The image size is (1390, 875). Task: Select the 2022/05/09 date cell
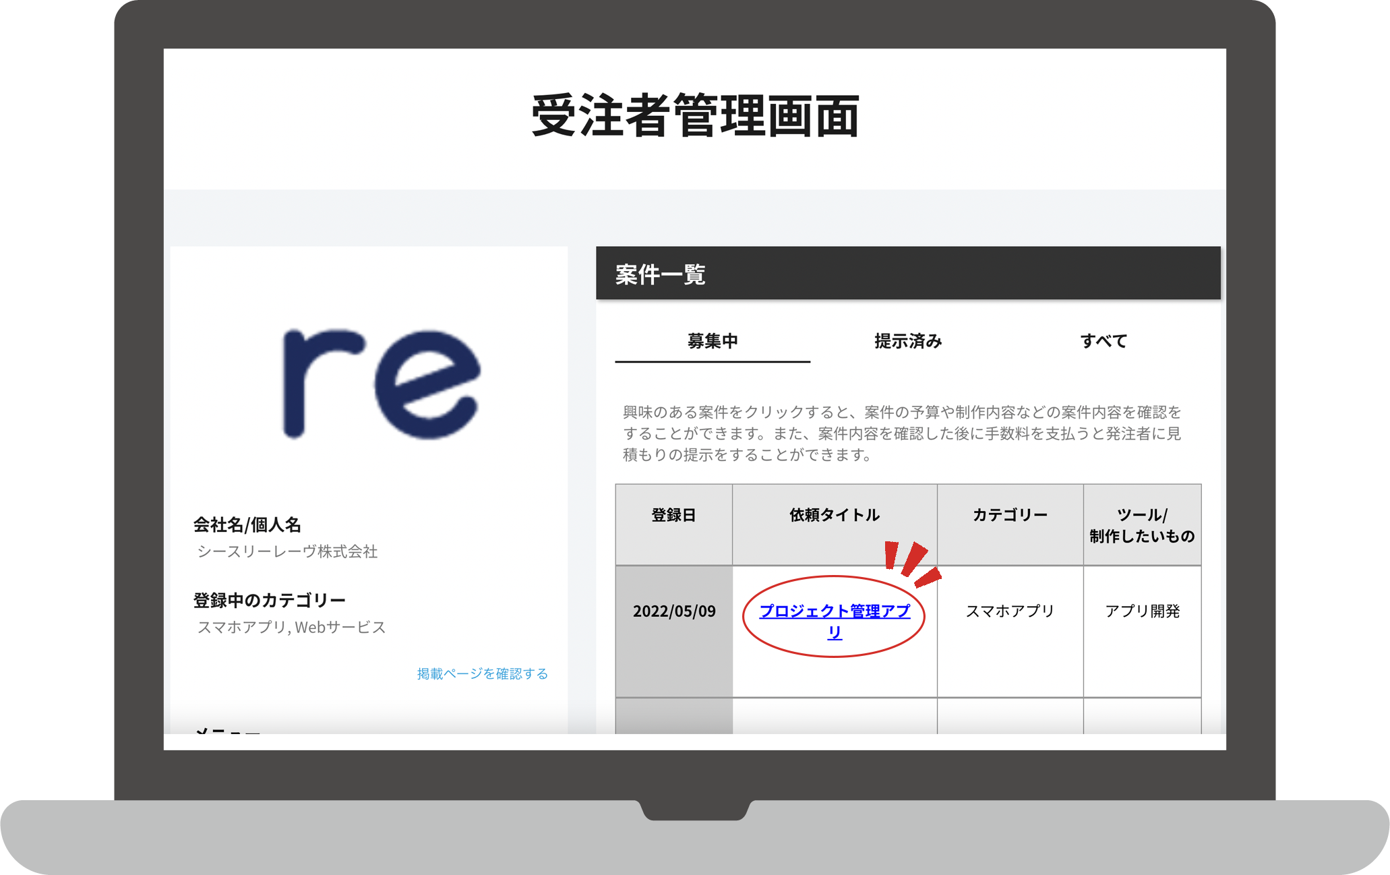coord(673,611)
